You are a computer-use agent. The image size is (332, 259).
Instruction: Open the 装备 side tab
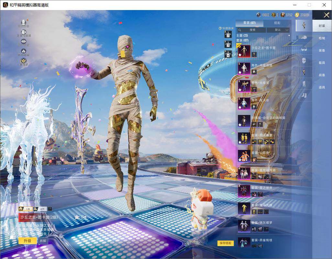[322, 51]
